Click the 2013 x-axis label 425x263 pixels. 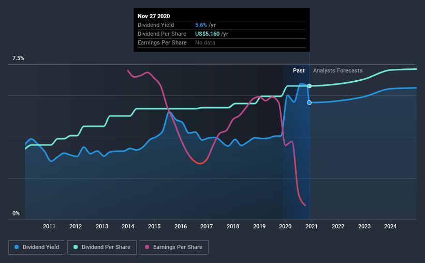(x=101, y=226)
